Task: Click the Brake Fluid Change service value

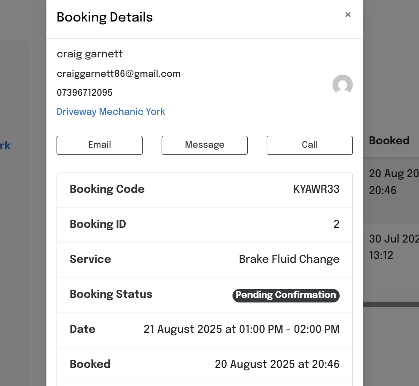Action: pos(289,259)
